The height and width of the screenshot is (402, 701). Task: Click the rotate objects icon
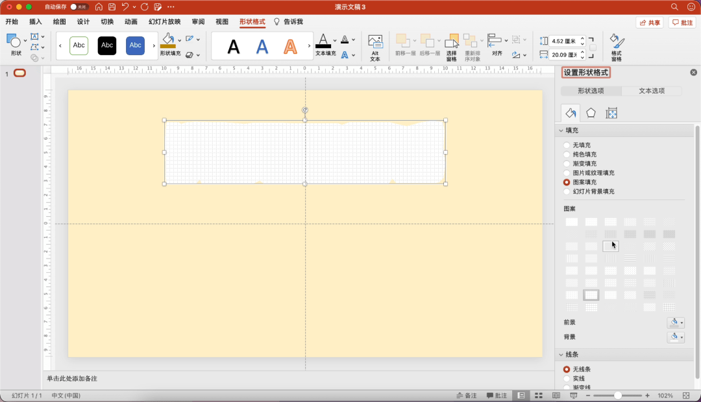tap(517, 55)
